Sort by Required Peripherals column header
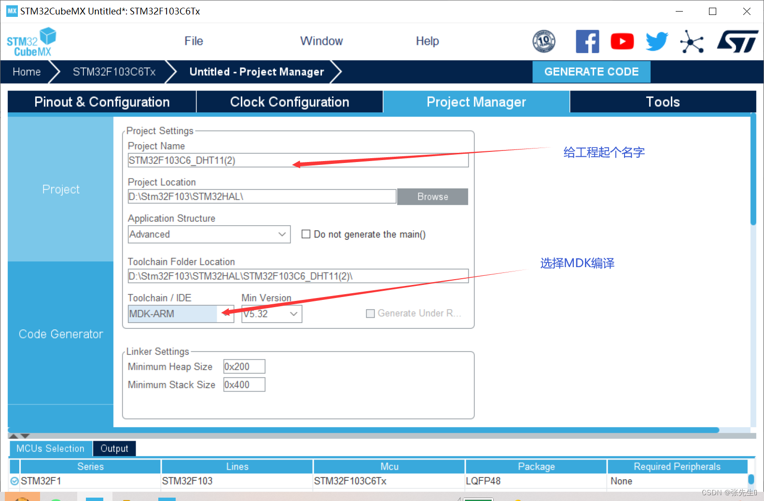Image resolution: width=764 pixels, height=501 pixels. (677, 466)
